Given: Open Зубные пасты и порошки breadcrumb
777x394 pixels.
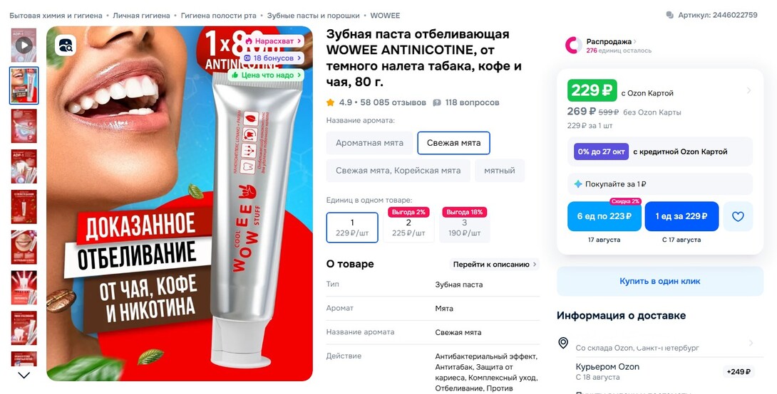Looking at the screenshot, I should pyautogui.click(x=313, y=16).
